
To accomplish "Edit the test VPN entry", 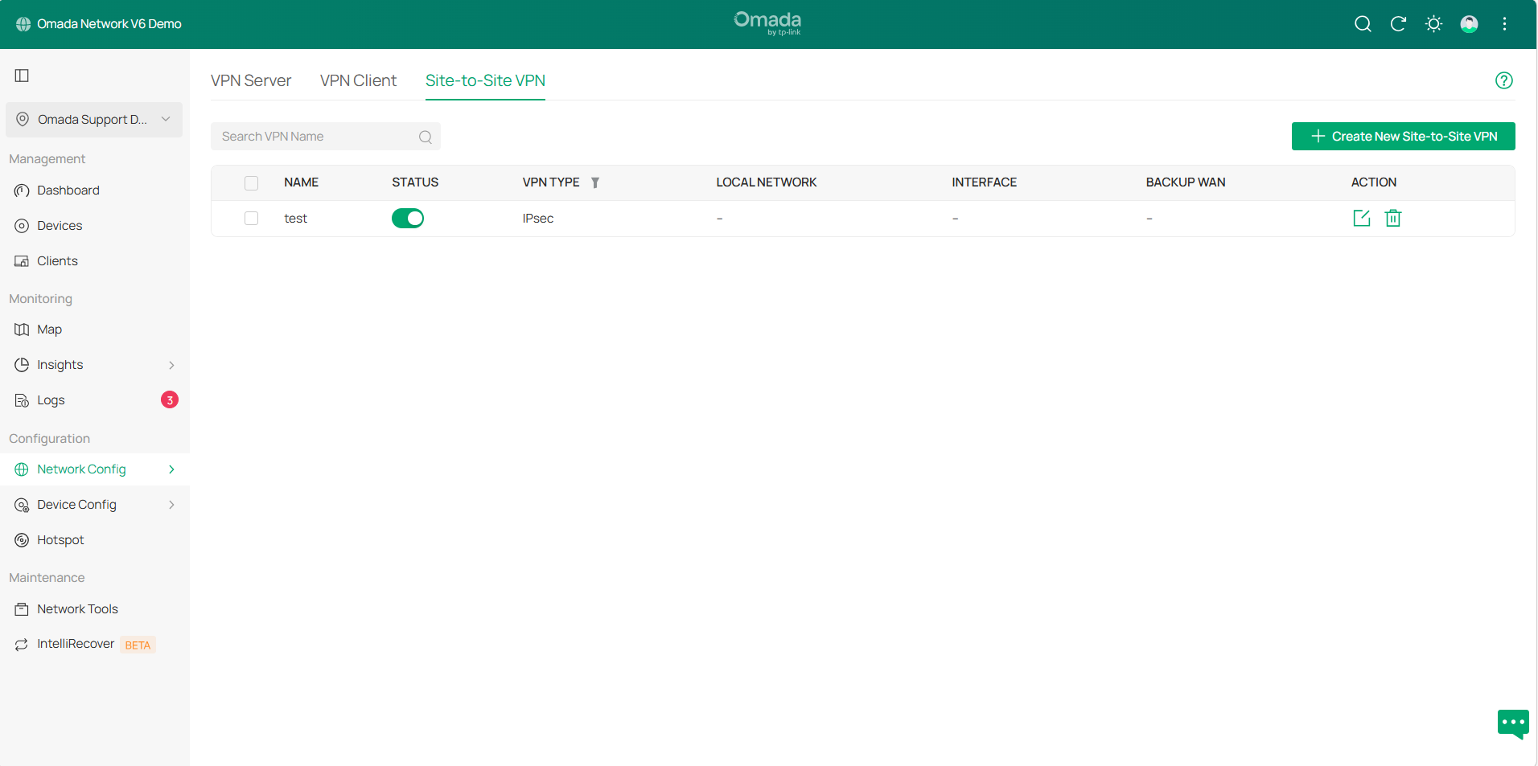I will (x=1361, y=218).
